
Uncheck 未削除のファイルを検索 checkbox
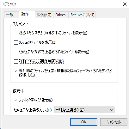click(x=16, y=71)
